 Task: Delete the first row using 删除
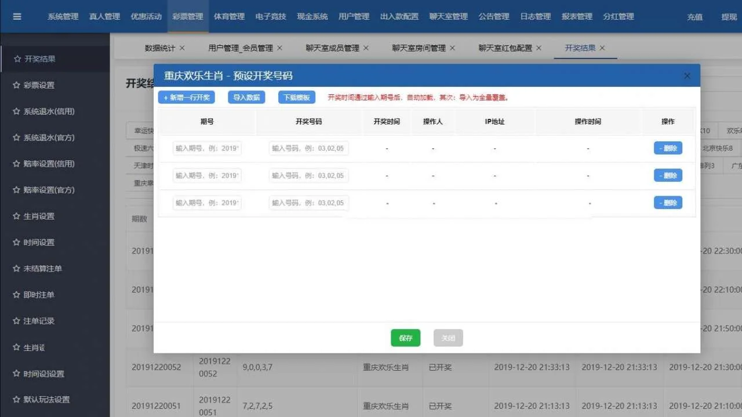pyautogui.click(x=668, y=148)
